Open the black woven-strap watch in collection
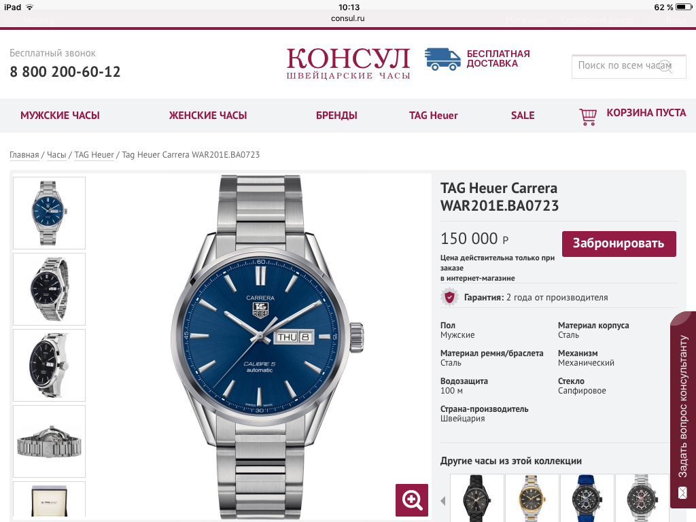 coord(477,498)
